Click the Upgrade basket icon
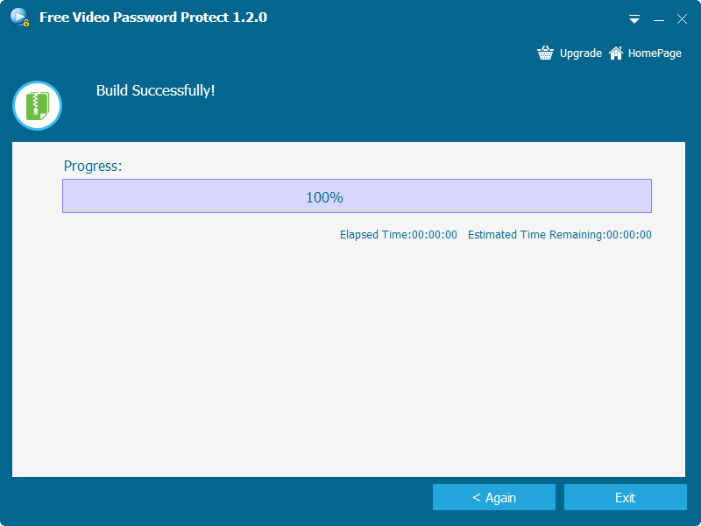701x526 pixels. pos(545,53)
